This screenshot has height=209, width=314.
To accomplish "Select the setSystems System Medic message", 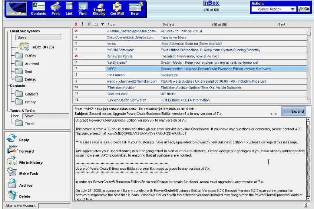I will [190, 63].
